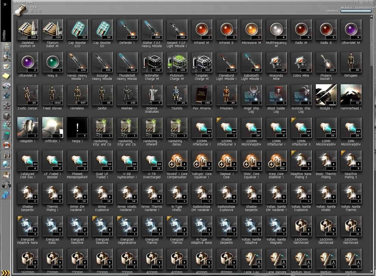This screenshot has width=376, height=276.
Task: Open the character sheet sidebar icon
Action: tap(6, 47)
